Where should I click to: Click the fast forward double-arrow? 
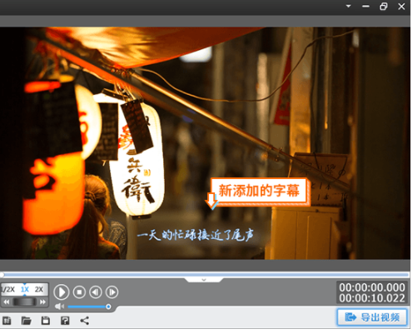click(x=42, y=302)
